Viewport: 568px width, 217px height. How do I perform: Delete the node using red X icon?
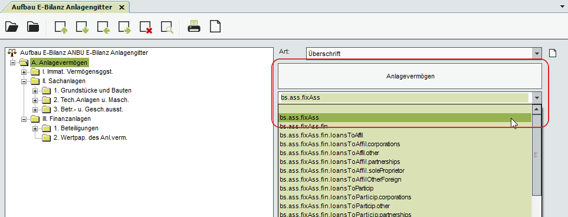tap(146, 27)
